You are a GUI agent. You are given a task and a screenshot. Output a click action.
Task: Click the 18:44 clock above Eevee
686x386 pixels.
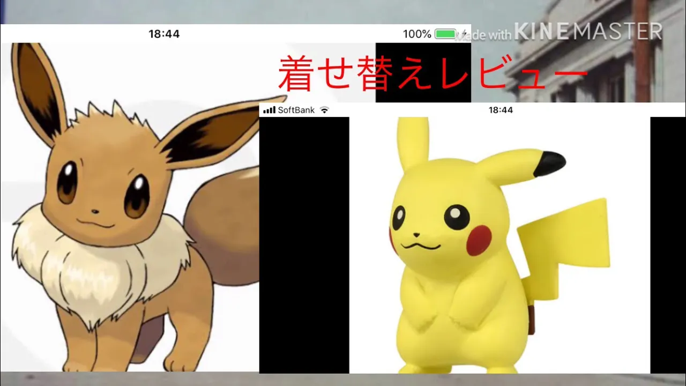pos(164,34)
